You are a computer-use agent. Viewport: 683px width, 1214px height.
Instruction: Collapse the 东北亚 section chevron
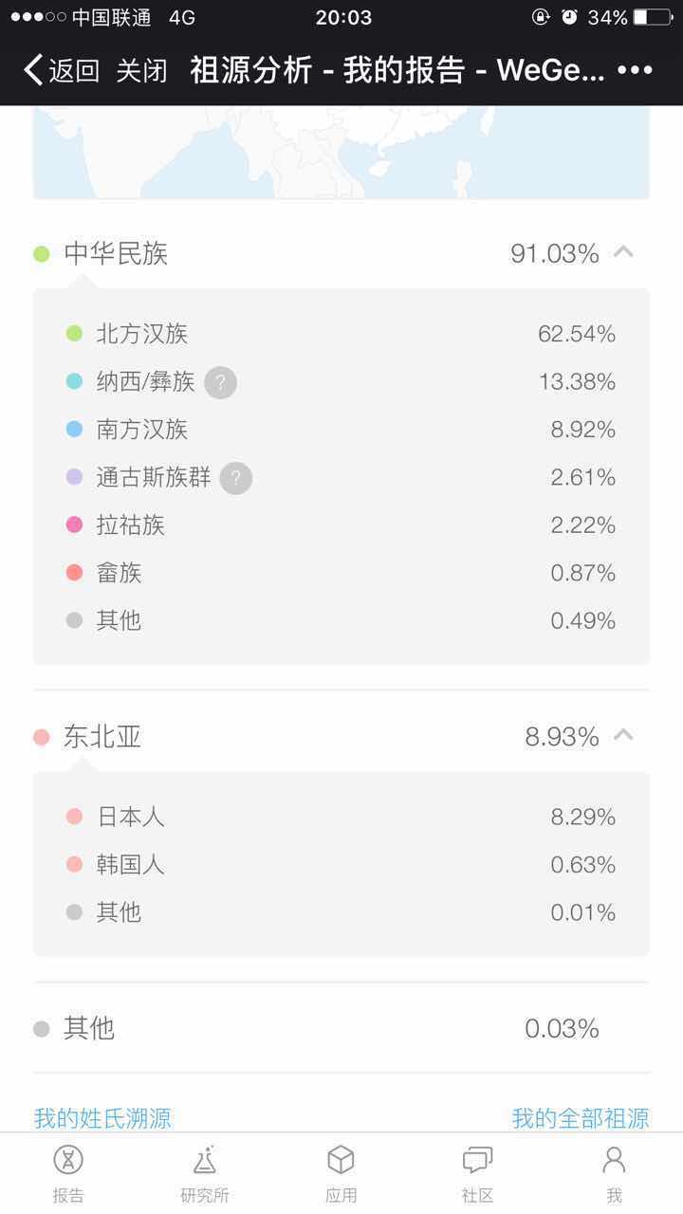(623, 735)
